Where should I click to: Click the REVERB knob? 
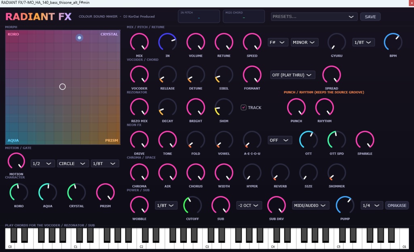pyautogui.click(x=280, y=173)
